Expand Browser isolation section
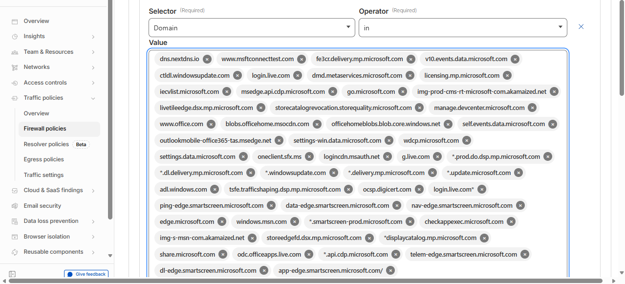This screenshot has height=284, width=625. (93, 237)
